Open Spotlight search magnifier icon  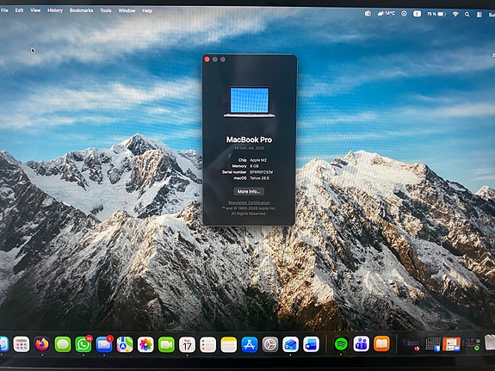pos(467,14)
